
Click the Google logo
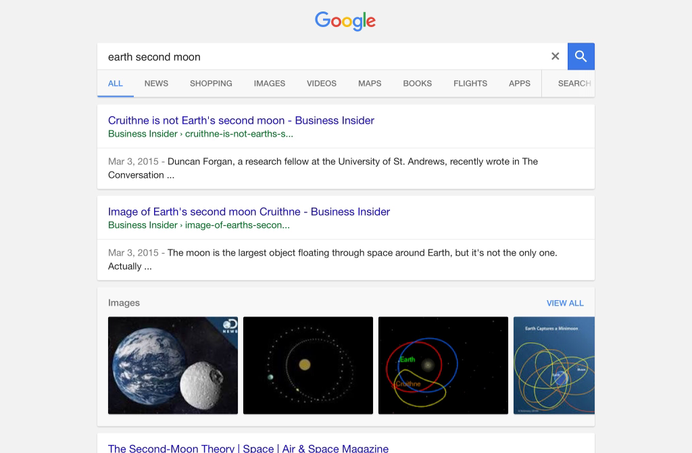click(x=345, y=21)
